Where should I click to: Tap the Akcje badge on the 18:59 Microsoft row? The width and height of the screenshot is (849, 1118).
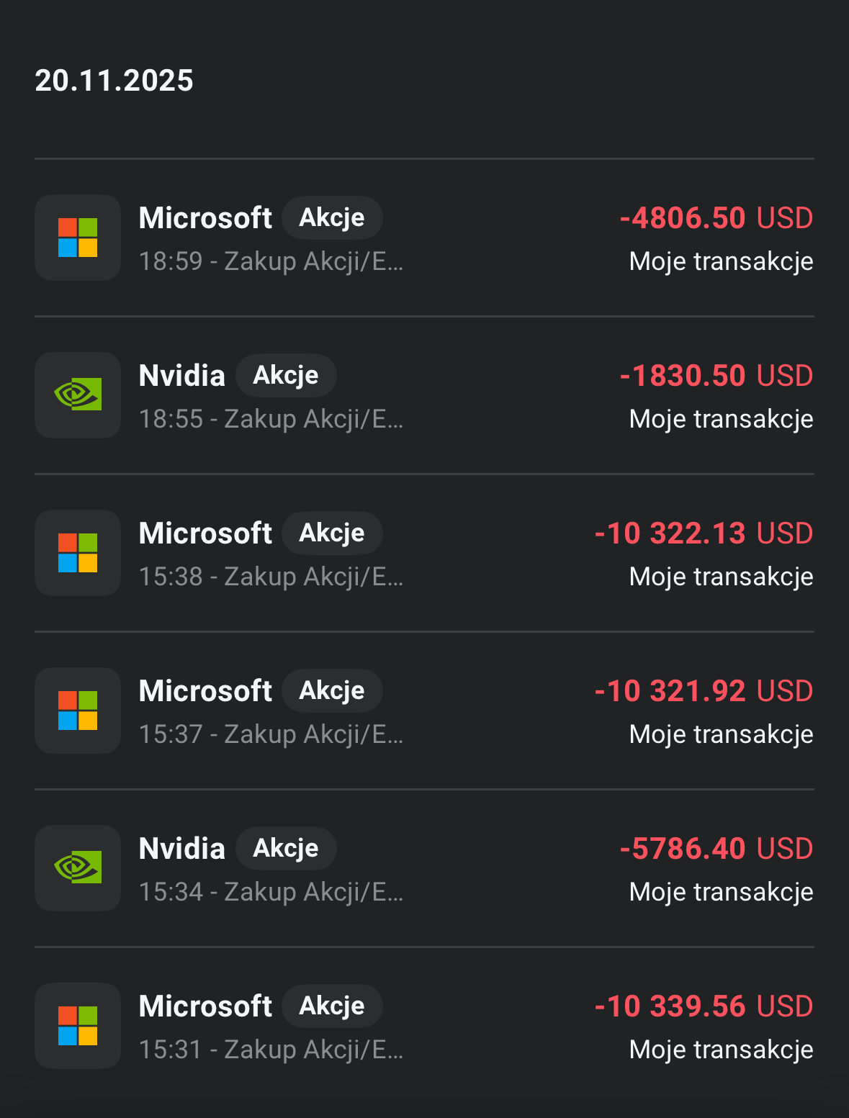[x=331, y=217]
